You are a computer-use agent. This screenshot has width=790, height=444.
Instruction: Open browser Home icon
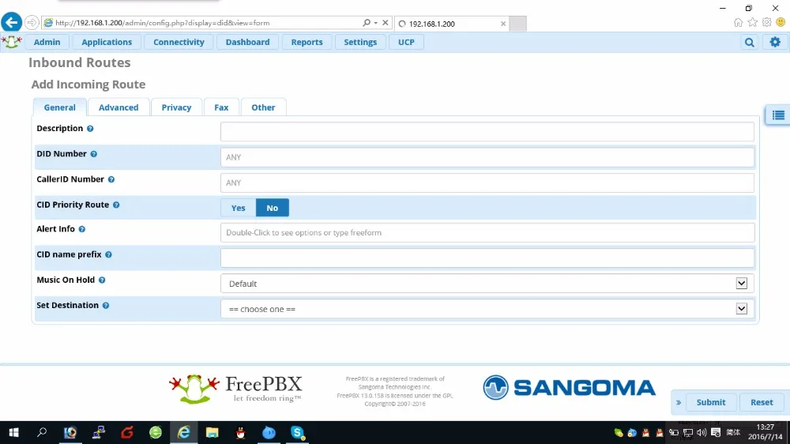click(x=738, y=22)
